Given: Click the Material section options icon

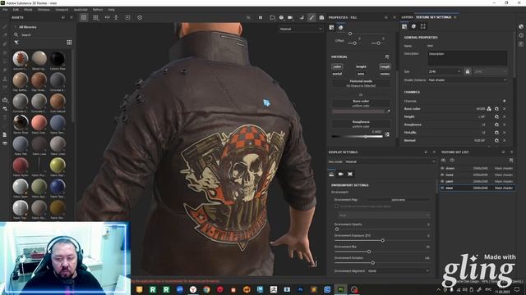Looking at the screenshot, I should point(387,57).
